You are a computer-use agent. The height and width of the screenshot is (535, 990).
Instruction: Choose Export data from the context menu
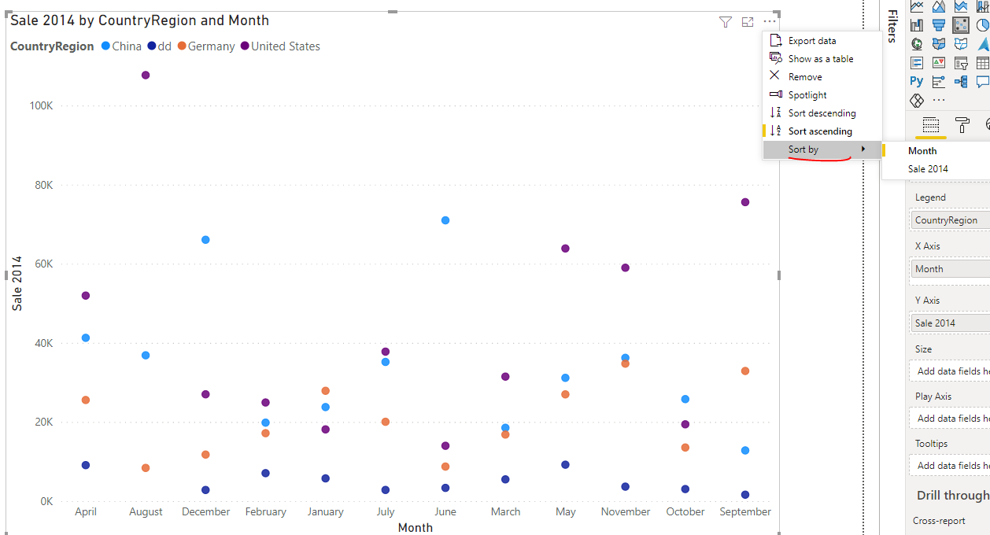[x=822, y=41]
